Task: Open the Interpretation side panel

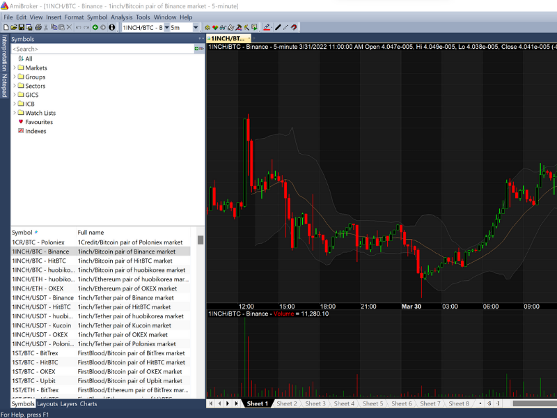Action: [4, 54]
